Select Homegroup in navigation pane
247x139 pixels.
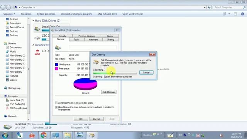14,88
